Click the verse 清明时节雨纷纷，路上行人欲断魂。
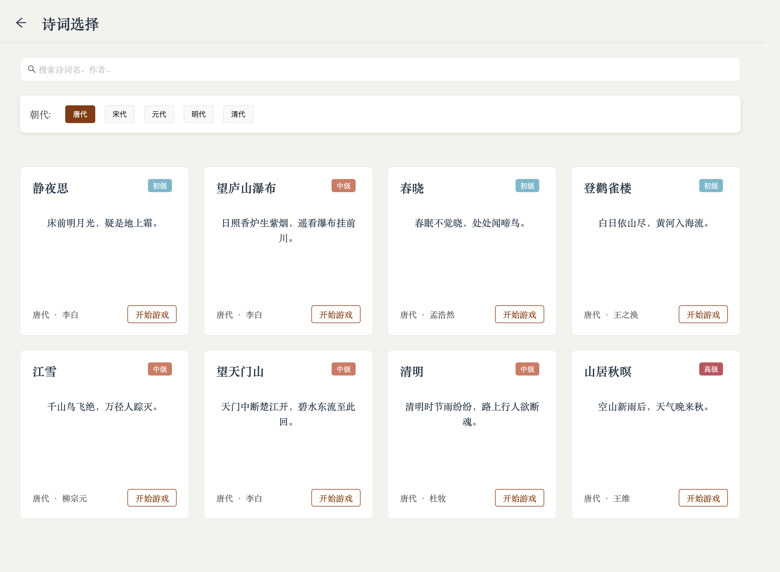This screenshot has height=572, width=780. click(x=472, y=414)
